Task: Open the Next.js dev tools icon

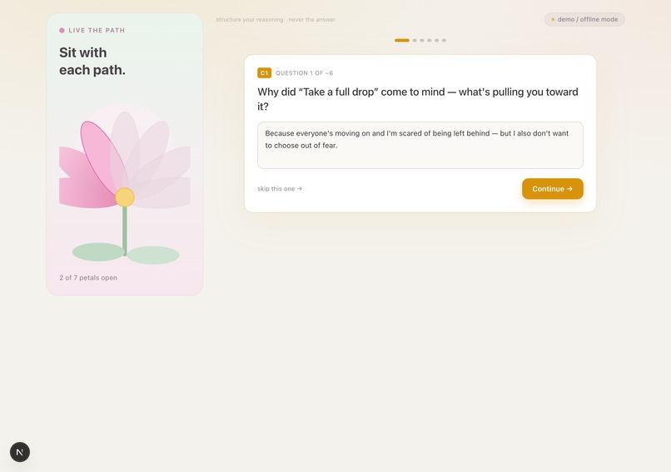Action: tap(20, 452)
